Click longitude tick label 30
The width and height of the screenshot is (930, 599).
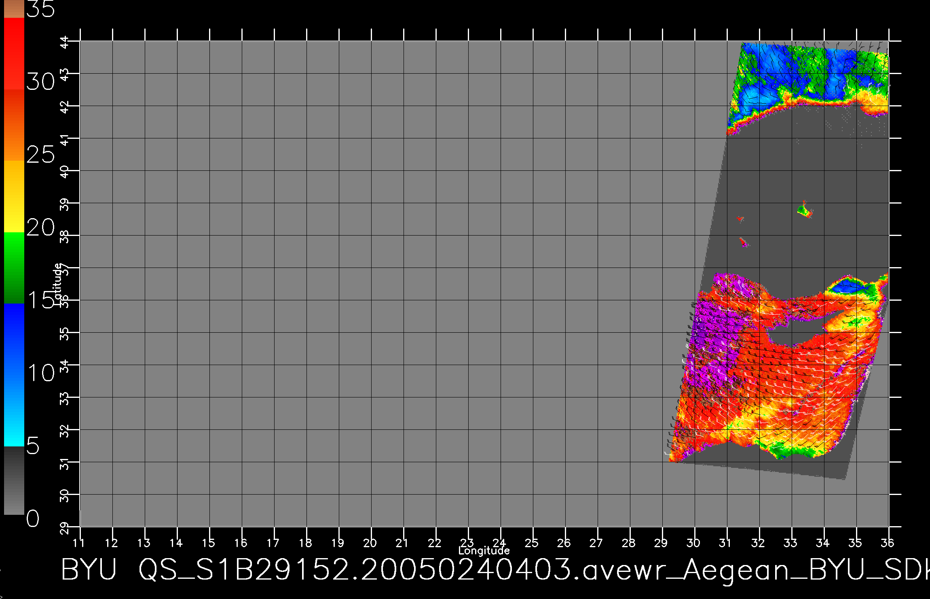[x=693, y=543]
